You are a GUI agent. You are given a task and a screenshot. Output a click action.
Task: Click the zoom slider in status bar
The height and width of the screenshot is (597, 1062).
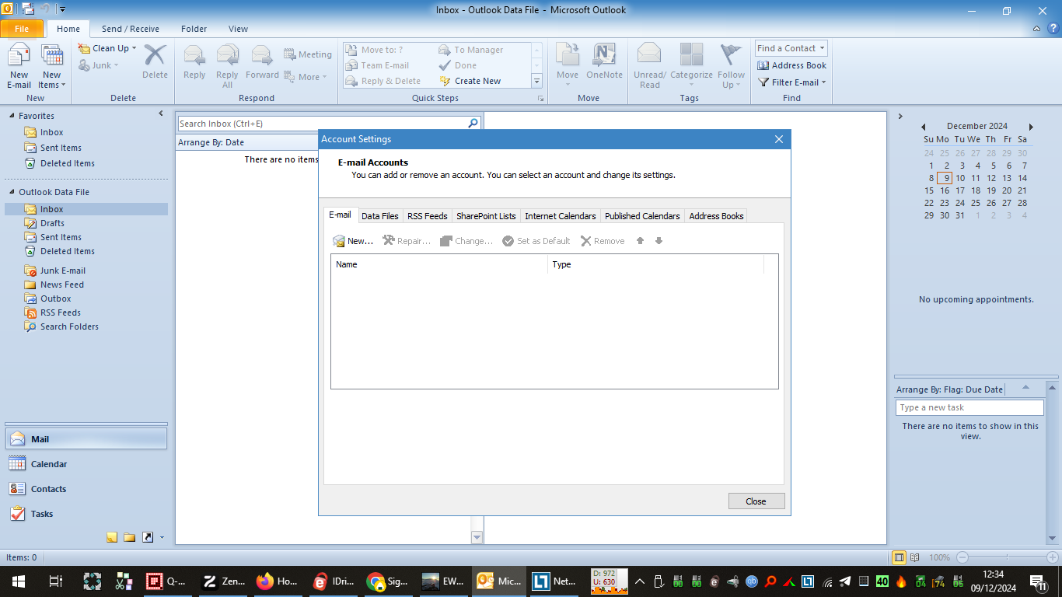click(1007, 557)
